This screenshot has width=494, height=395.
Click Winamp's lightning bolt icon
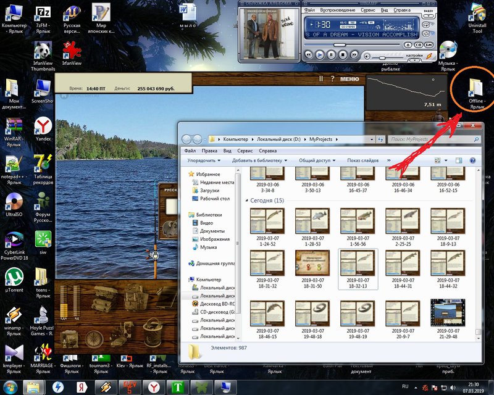(x=429, y=56)
